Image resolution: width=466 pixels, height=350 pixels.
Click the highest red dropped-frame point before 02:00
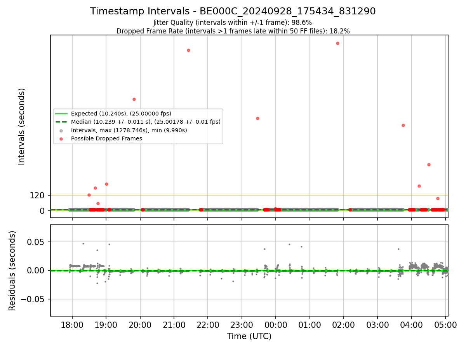337,43
